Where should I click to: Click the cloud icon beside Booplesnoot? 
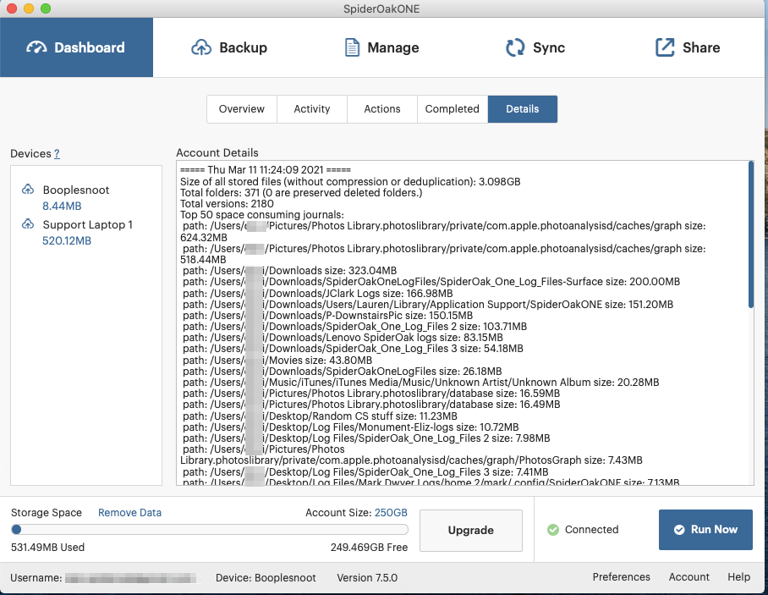28,190
